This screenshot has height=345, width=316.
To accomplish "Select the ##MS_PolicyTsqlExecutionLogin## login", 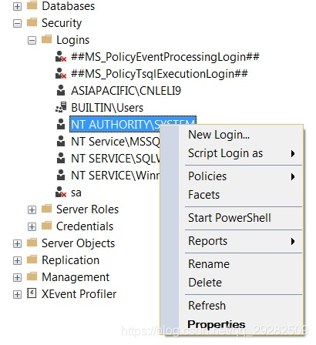I will (160, 74).
